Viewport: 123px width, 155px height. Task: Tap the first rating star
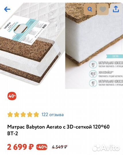click(10, 115)
